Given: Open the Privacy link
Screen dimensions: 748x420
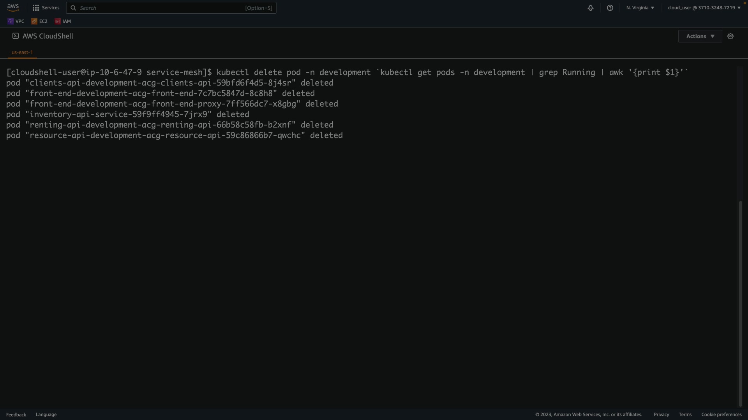Looking at the screenshot, I should pyautogui.click(x=661, y=415).
